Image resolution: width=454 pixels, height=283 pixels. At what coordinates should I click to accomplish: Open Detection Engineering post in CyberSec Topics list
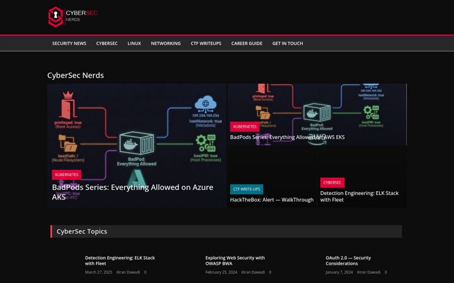[120, 260]
